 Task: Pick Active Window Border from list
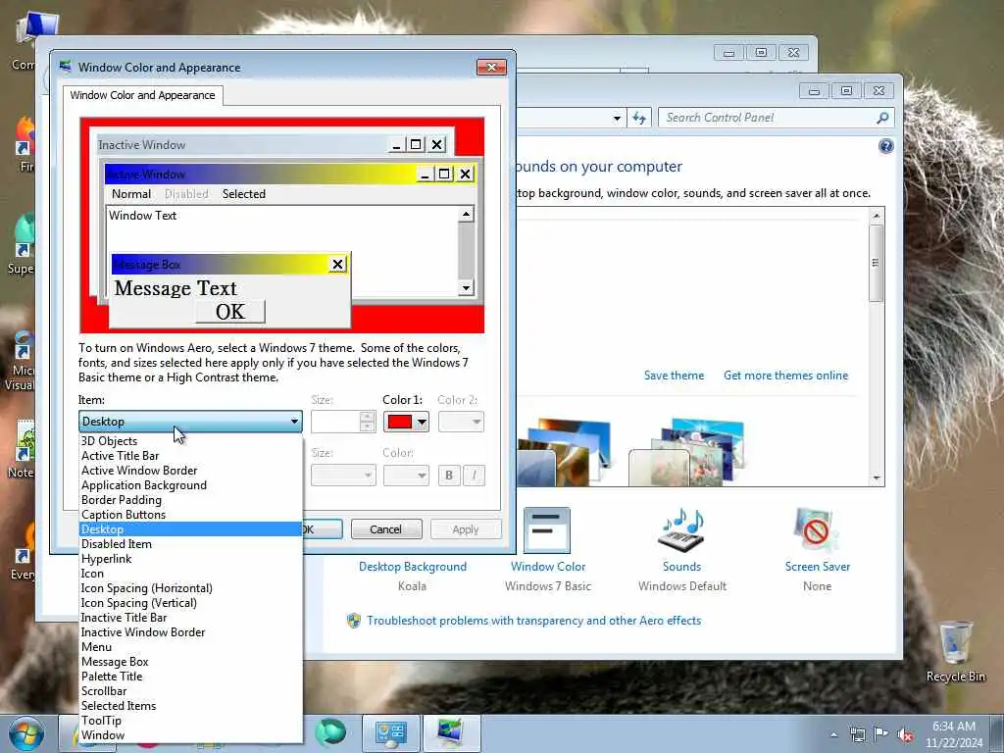tap(191, 471)
